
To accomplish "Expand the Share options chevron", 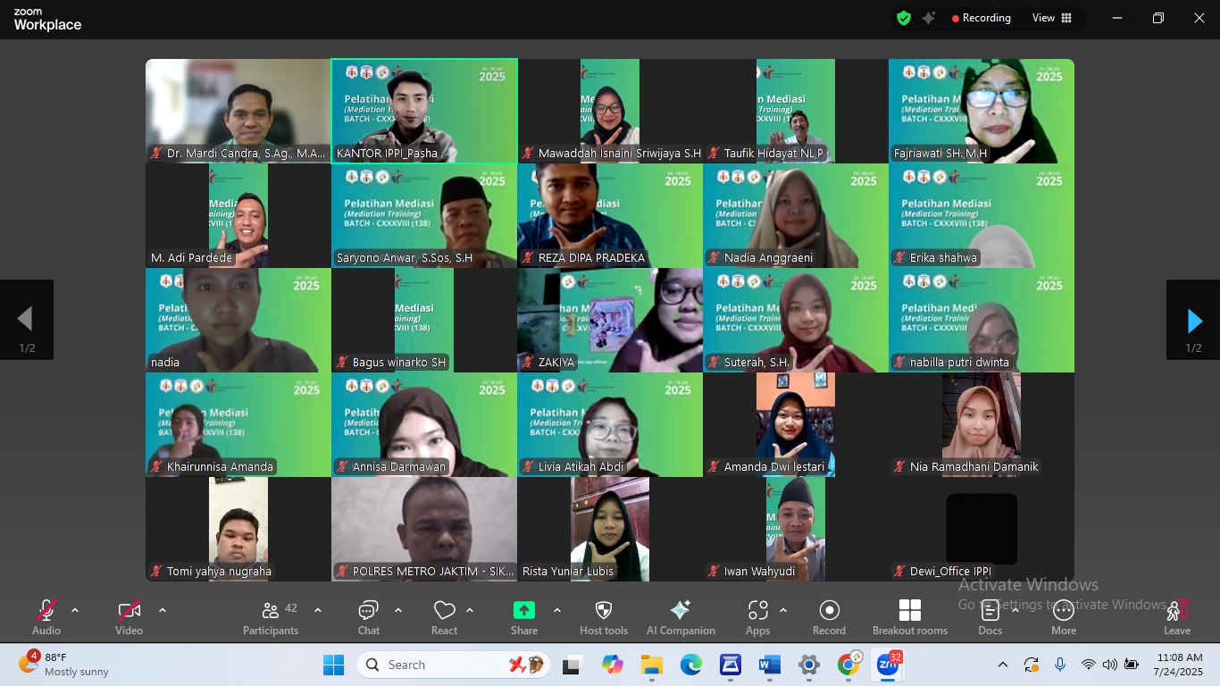I will click(557, 611).
